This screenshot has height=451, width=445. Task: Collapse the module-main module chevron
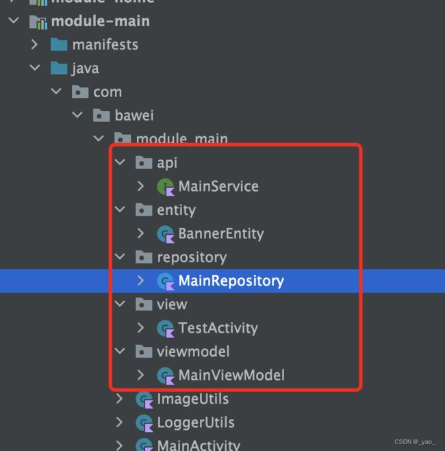(x=14, y=21)
